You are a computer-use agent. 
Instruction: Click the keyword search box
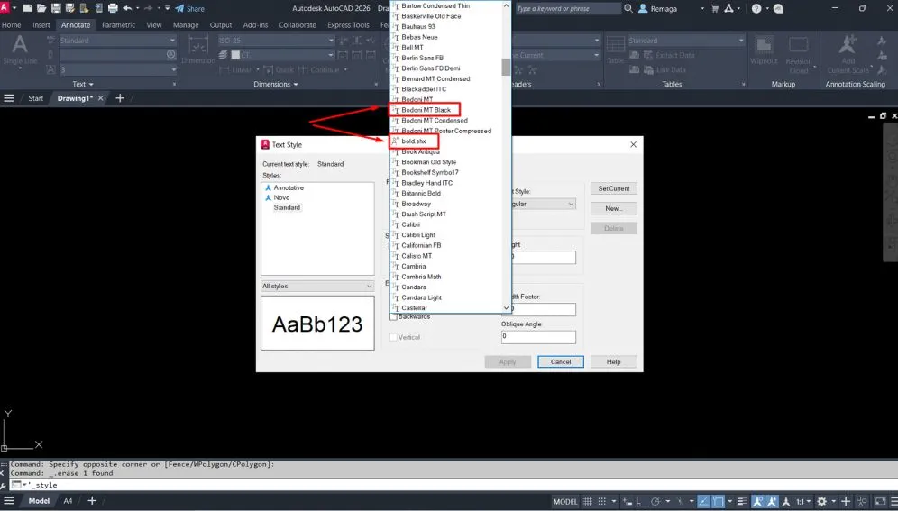[x=567, y=9]
